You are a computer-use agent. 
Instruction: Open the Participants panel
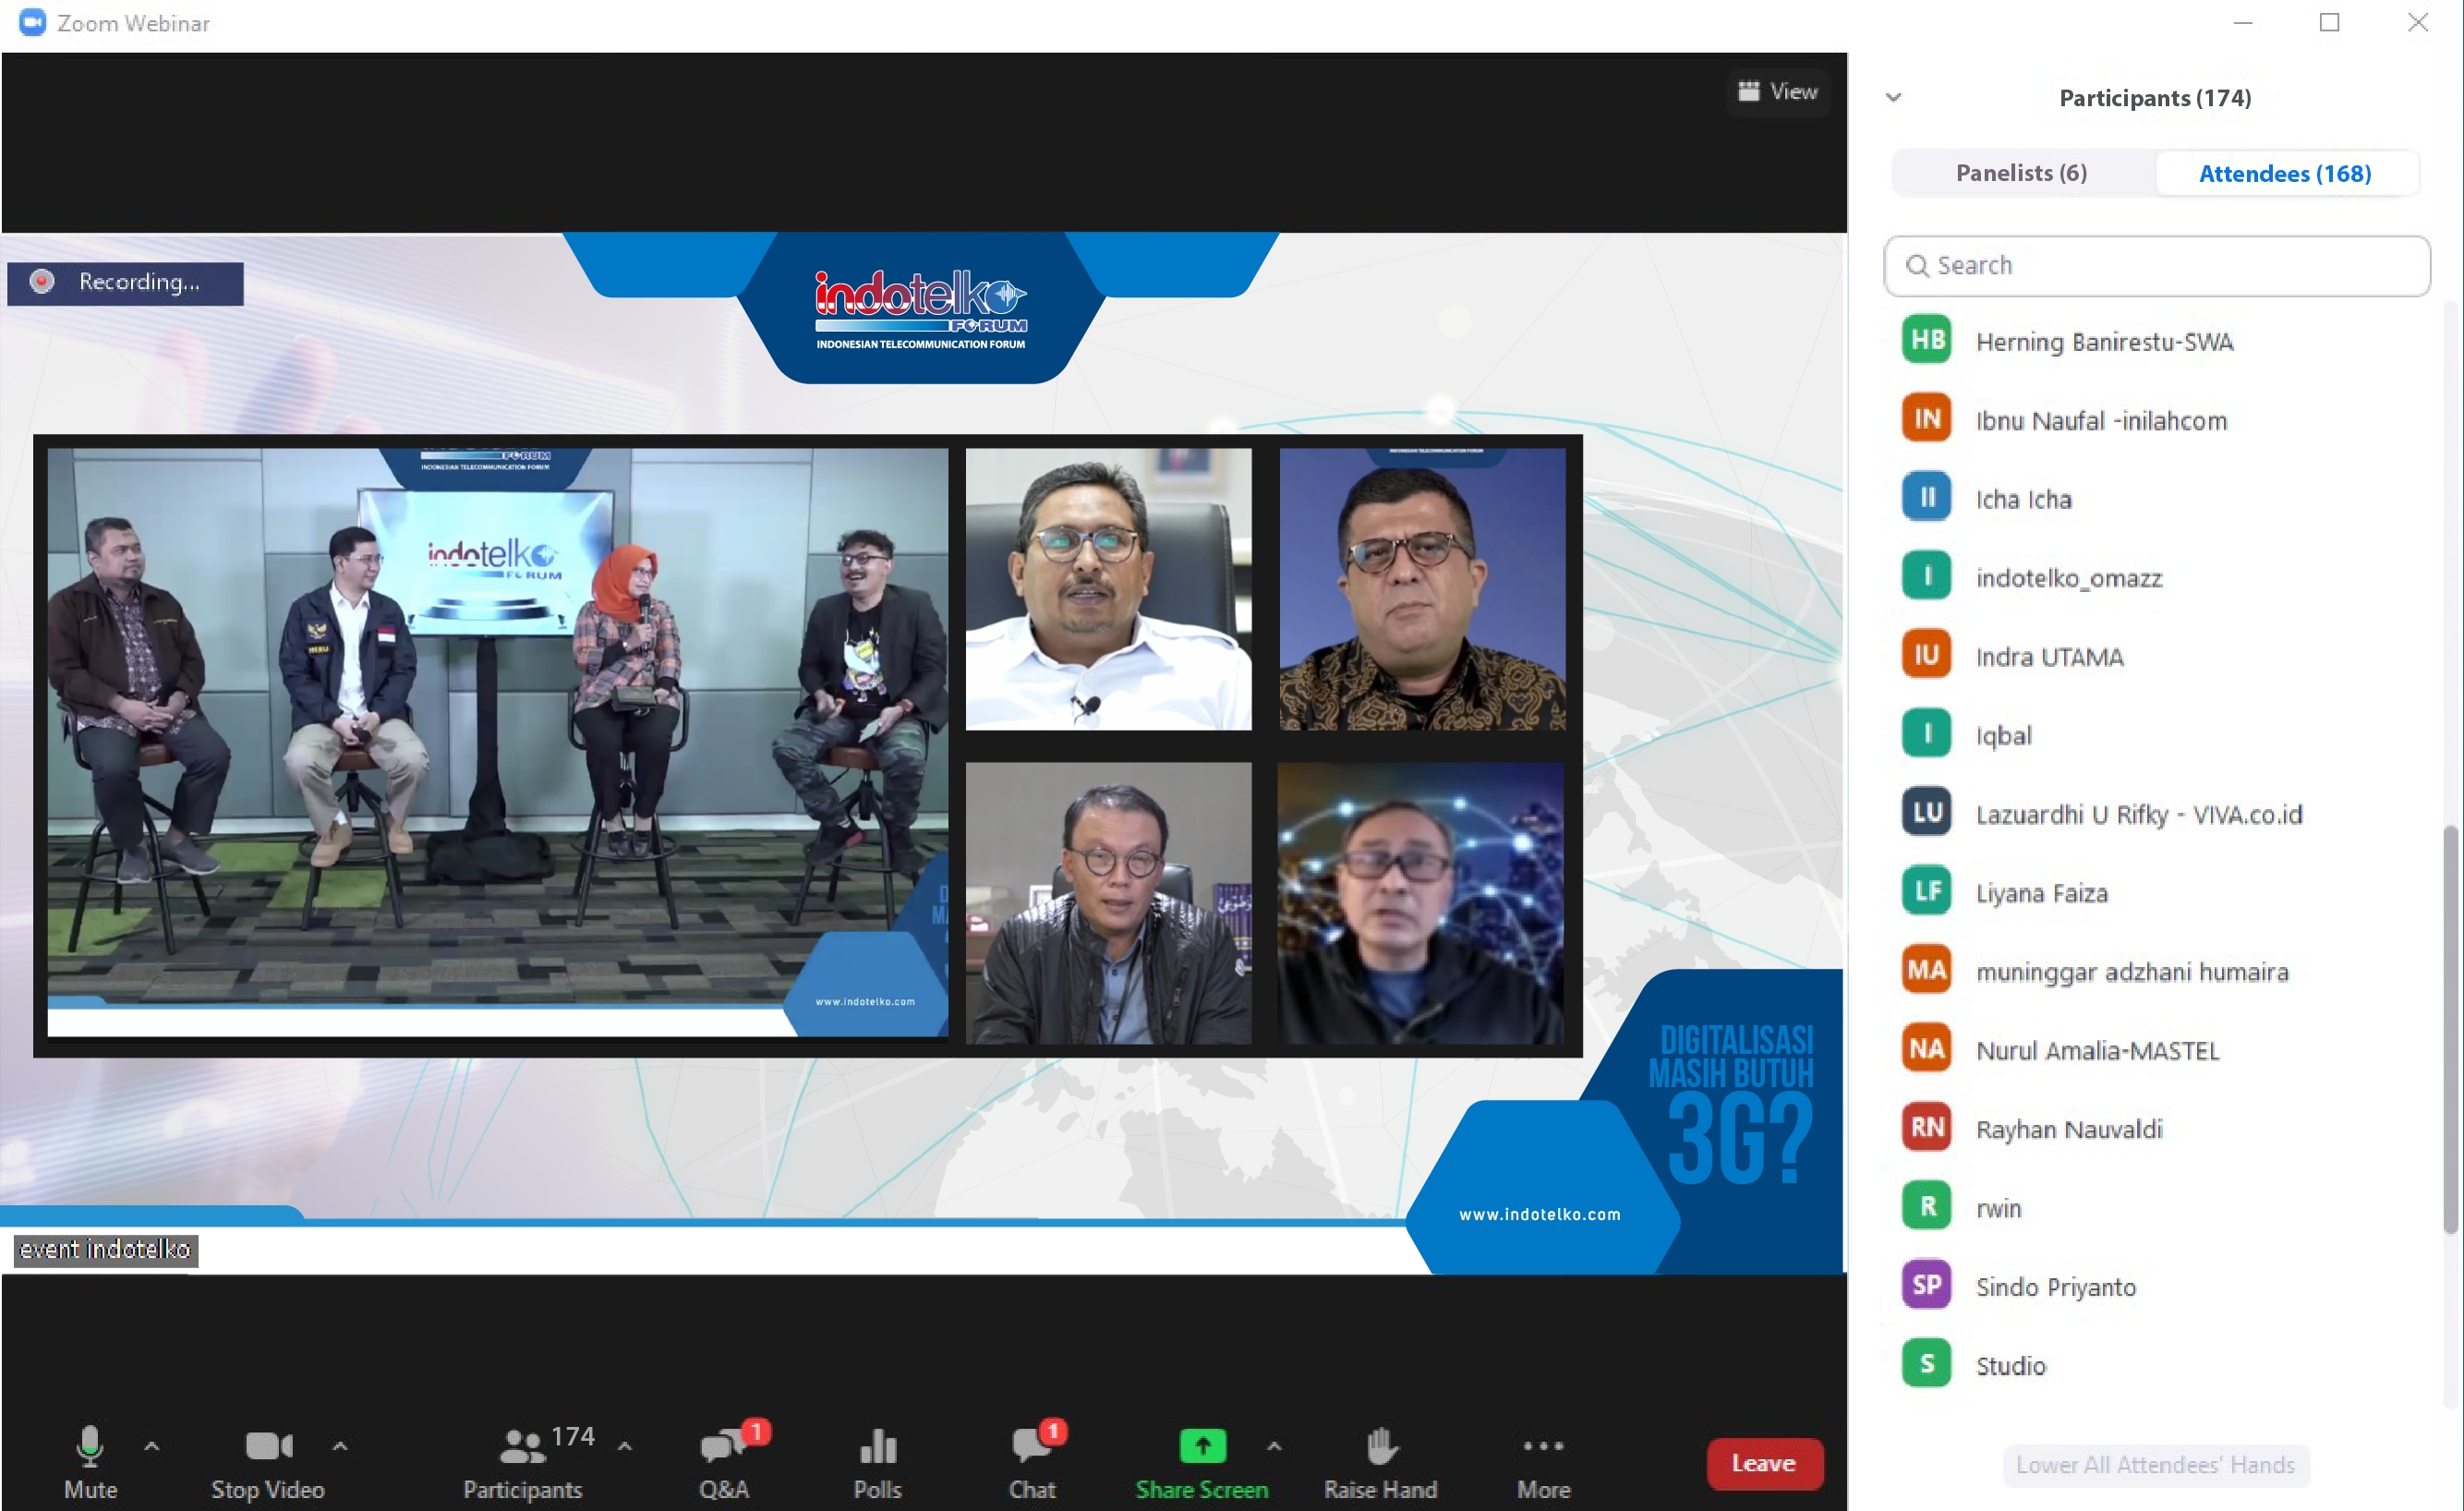tap(523, 1462)
